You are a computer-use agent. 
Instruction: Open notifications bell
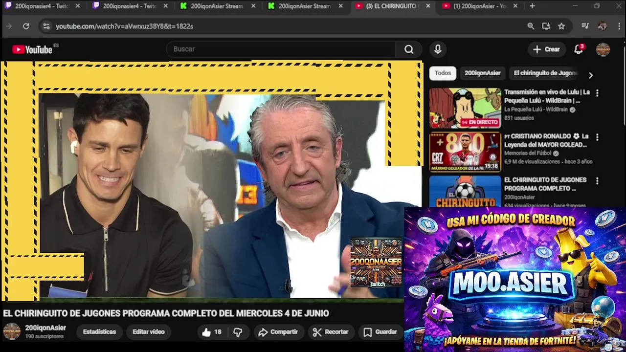click(579, 49)
